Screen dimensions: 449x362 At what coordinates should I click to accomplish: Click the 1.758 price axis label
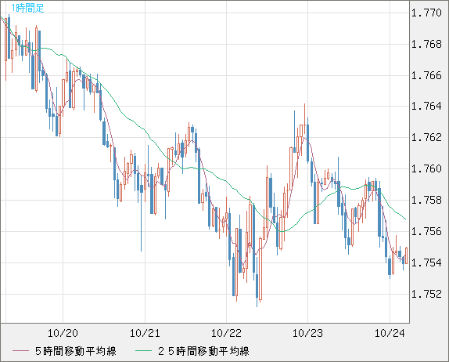coord(426,200)
